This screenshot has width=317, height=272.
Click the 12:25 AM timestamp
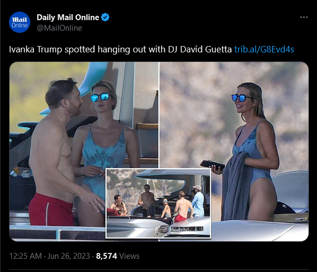coord(25,256)
